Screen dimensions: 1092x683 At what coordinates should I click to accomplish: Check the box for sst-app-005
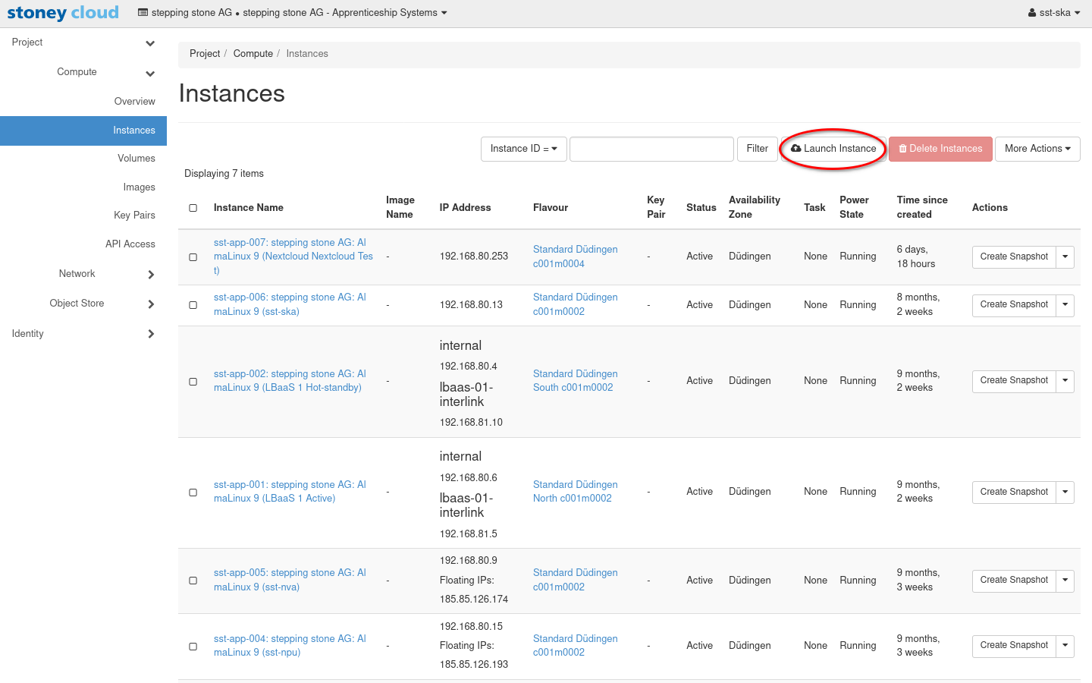tap(193, 581)
